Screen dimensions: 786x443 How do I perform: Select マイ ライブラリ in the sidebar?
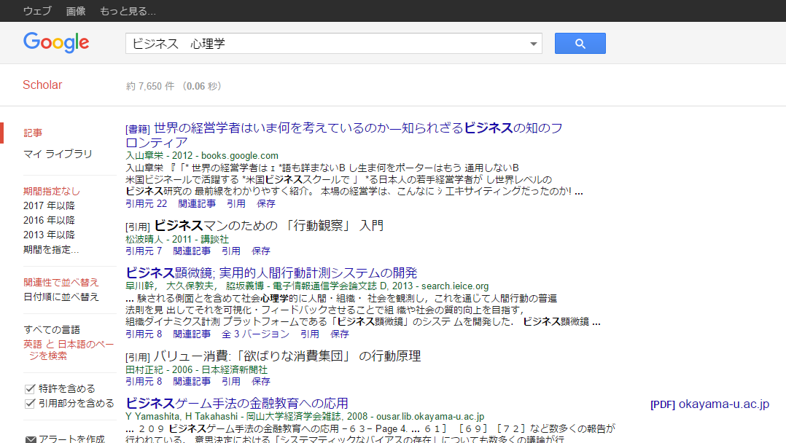click(58, 154)
